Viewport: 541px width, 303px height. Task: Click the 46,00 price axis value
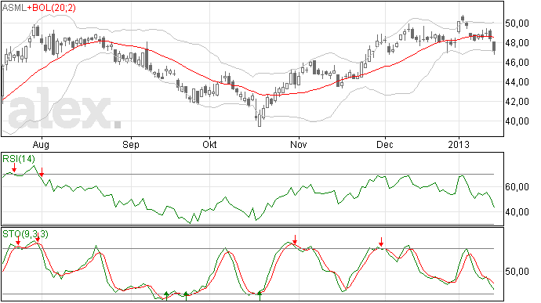click(517, 63)
